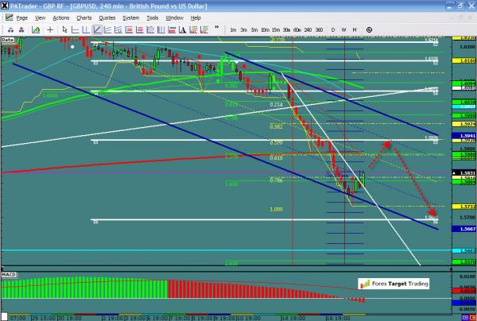477x321 pixels.
Task: Toggle the 60m timeframe
Action: [x=297, y=29]
